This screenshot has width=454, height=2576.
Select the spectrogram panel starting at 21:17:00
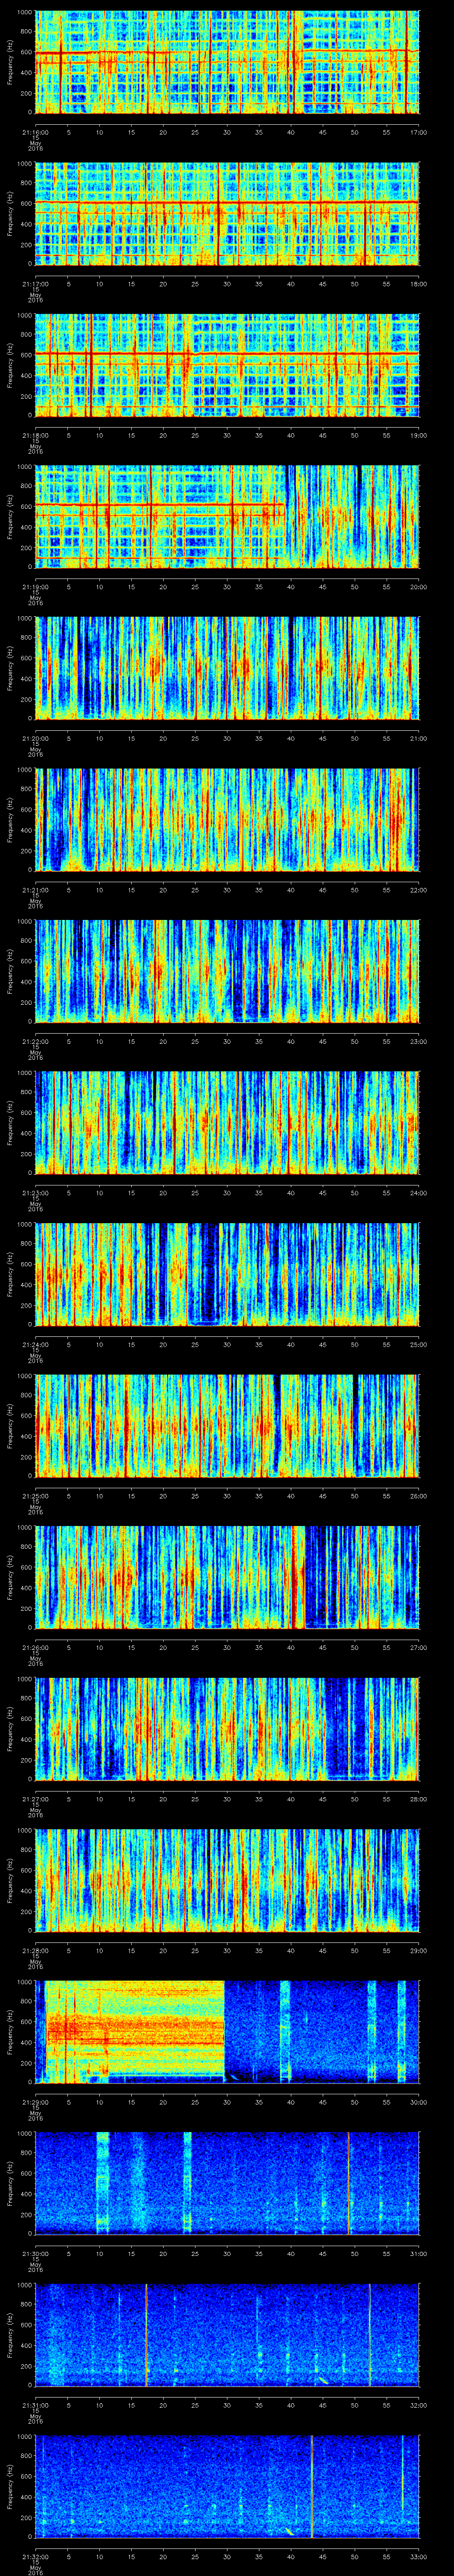tap(227, 214)
